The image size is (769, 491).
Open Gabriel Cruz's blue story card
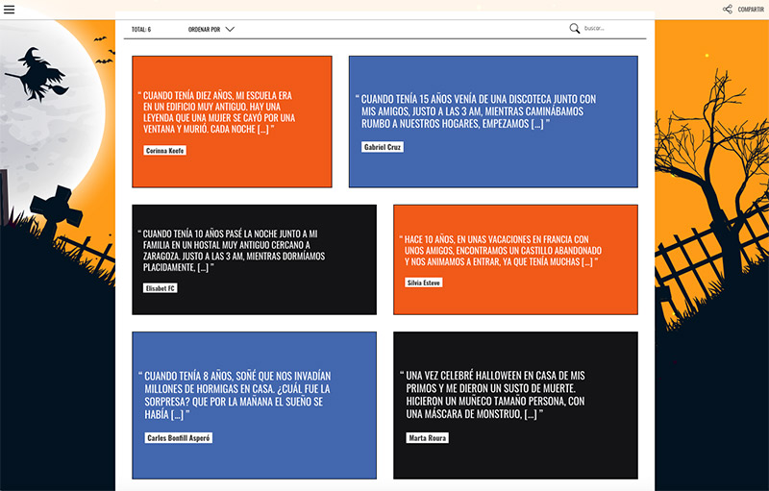click(493, 121)
